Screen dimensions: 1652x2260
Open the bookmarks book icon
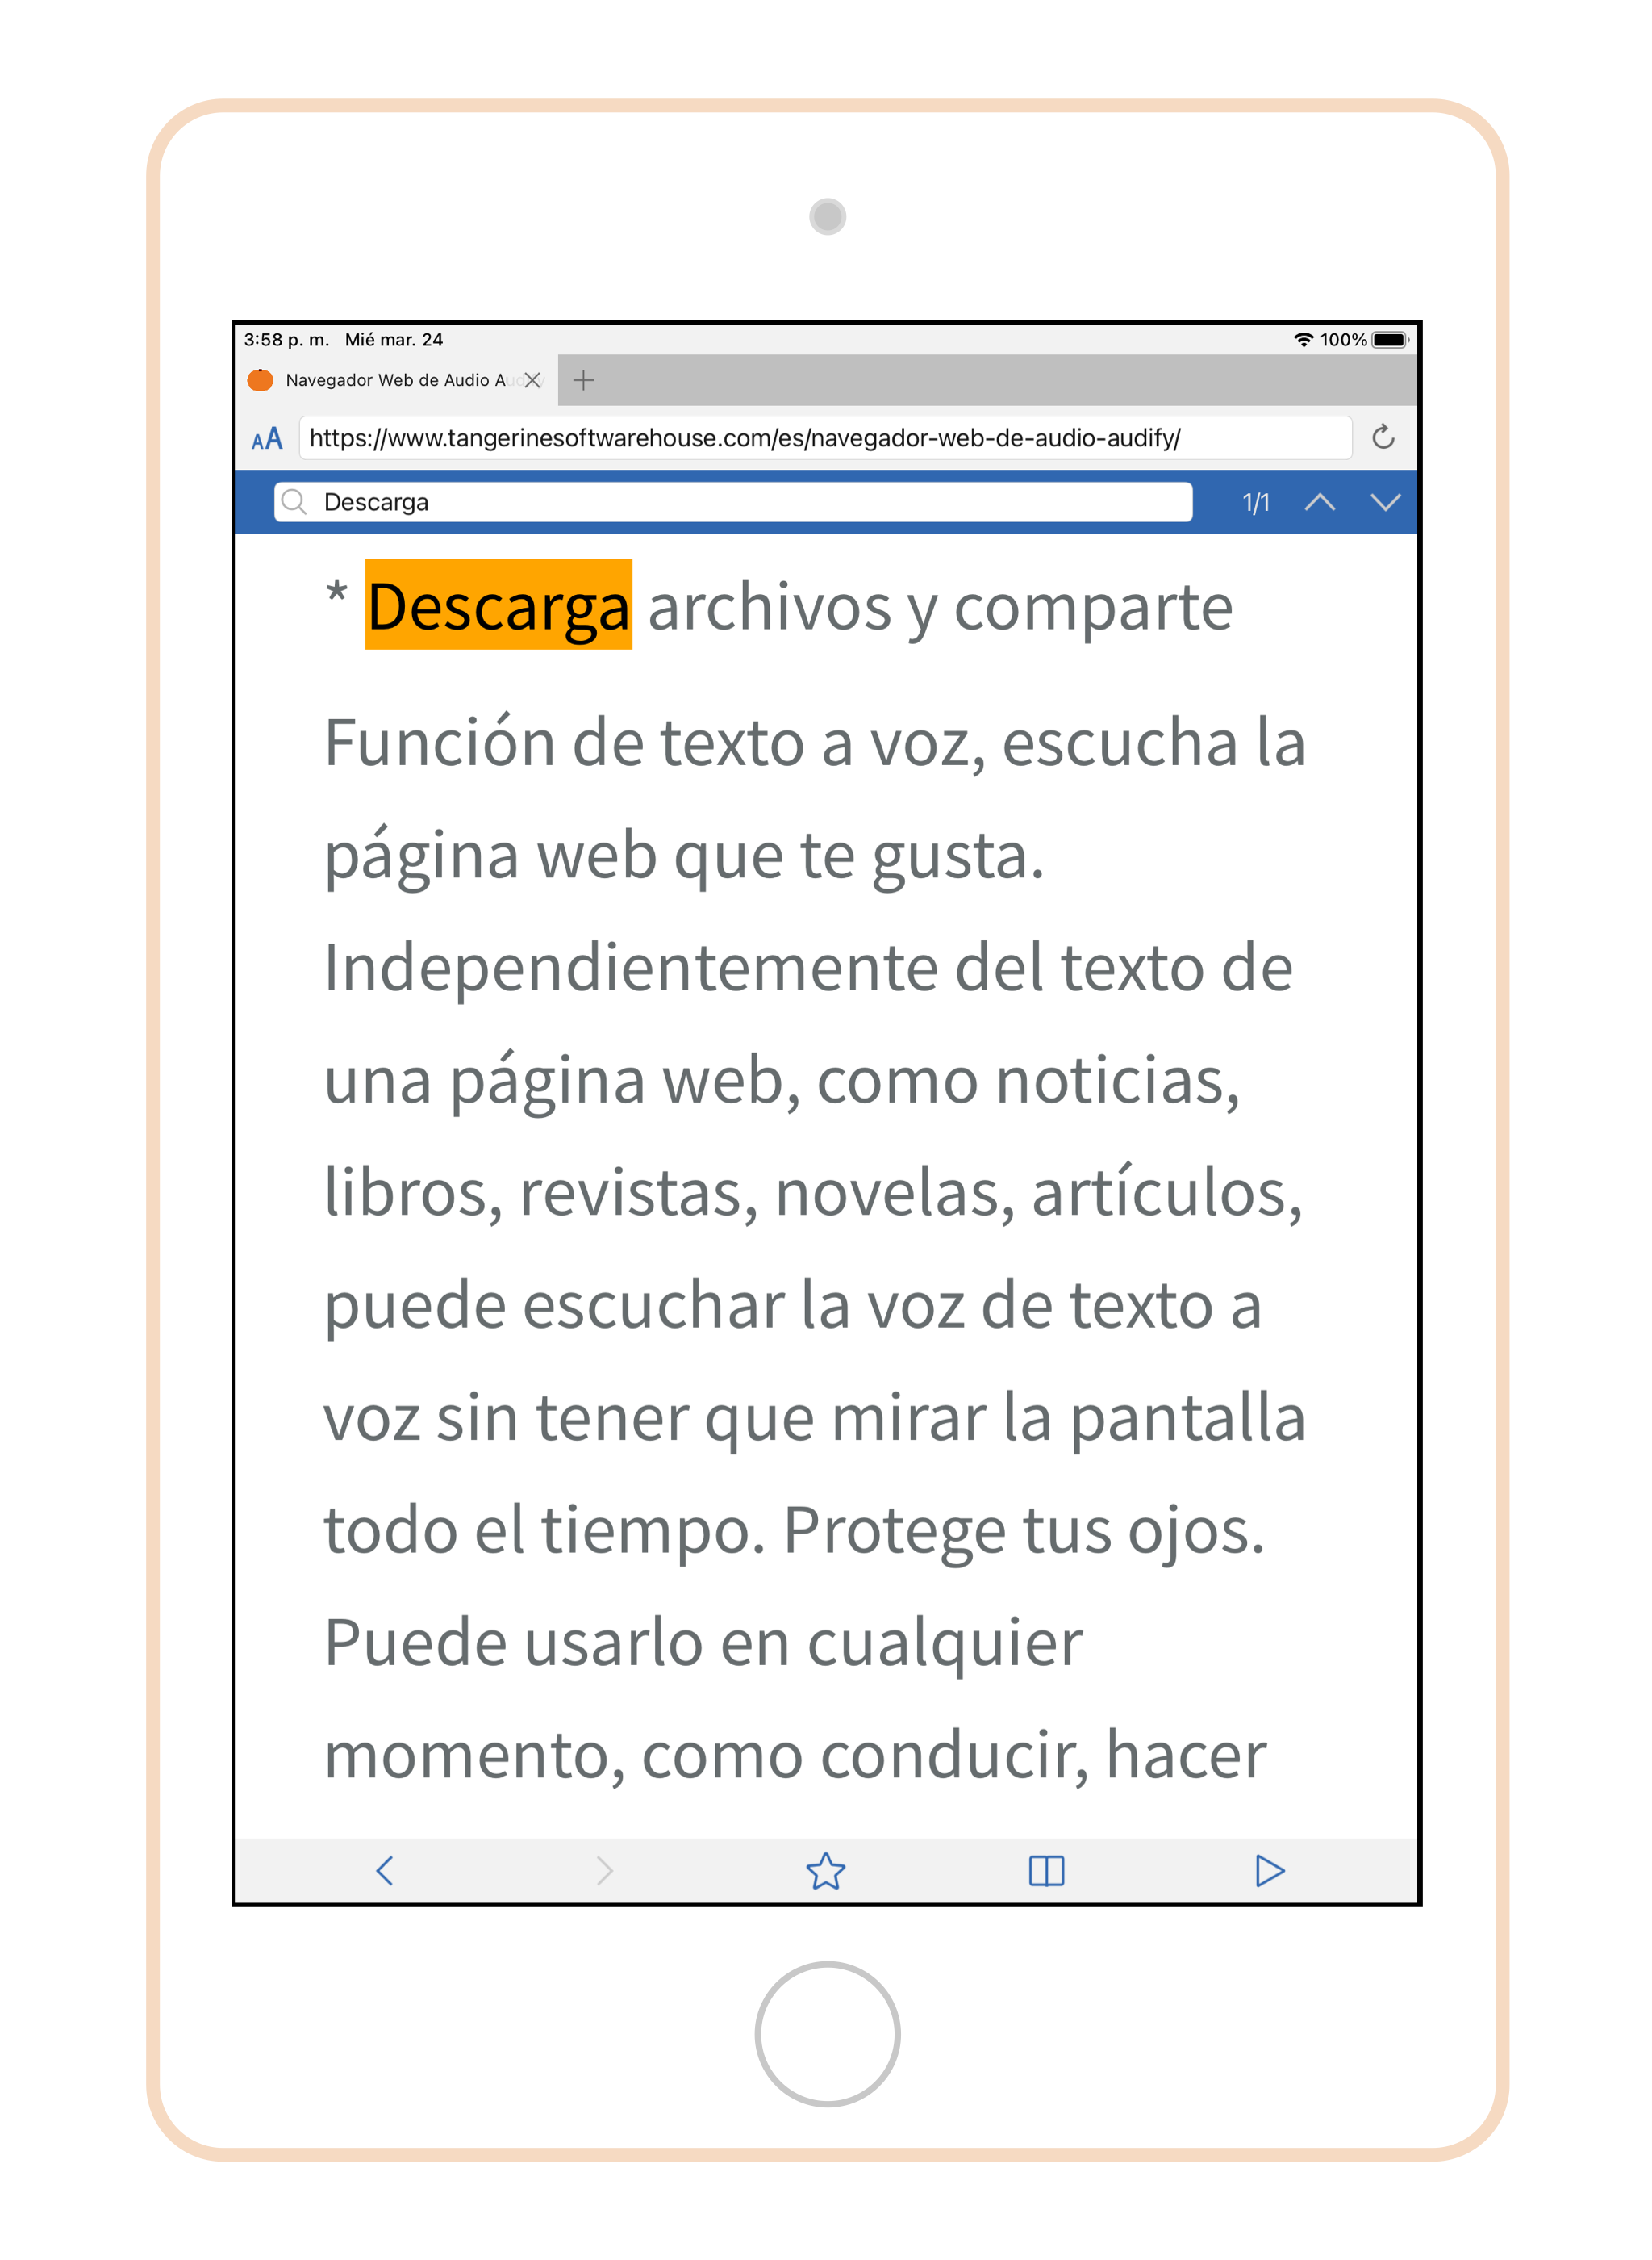coord(1047,1871)
